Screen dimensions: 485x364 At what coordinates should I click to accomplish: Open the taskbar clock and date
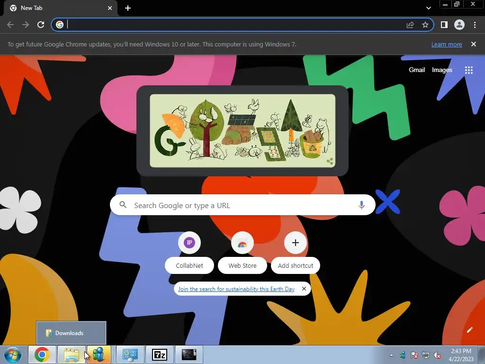click(x=461, y=355)
